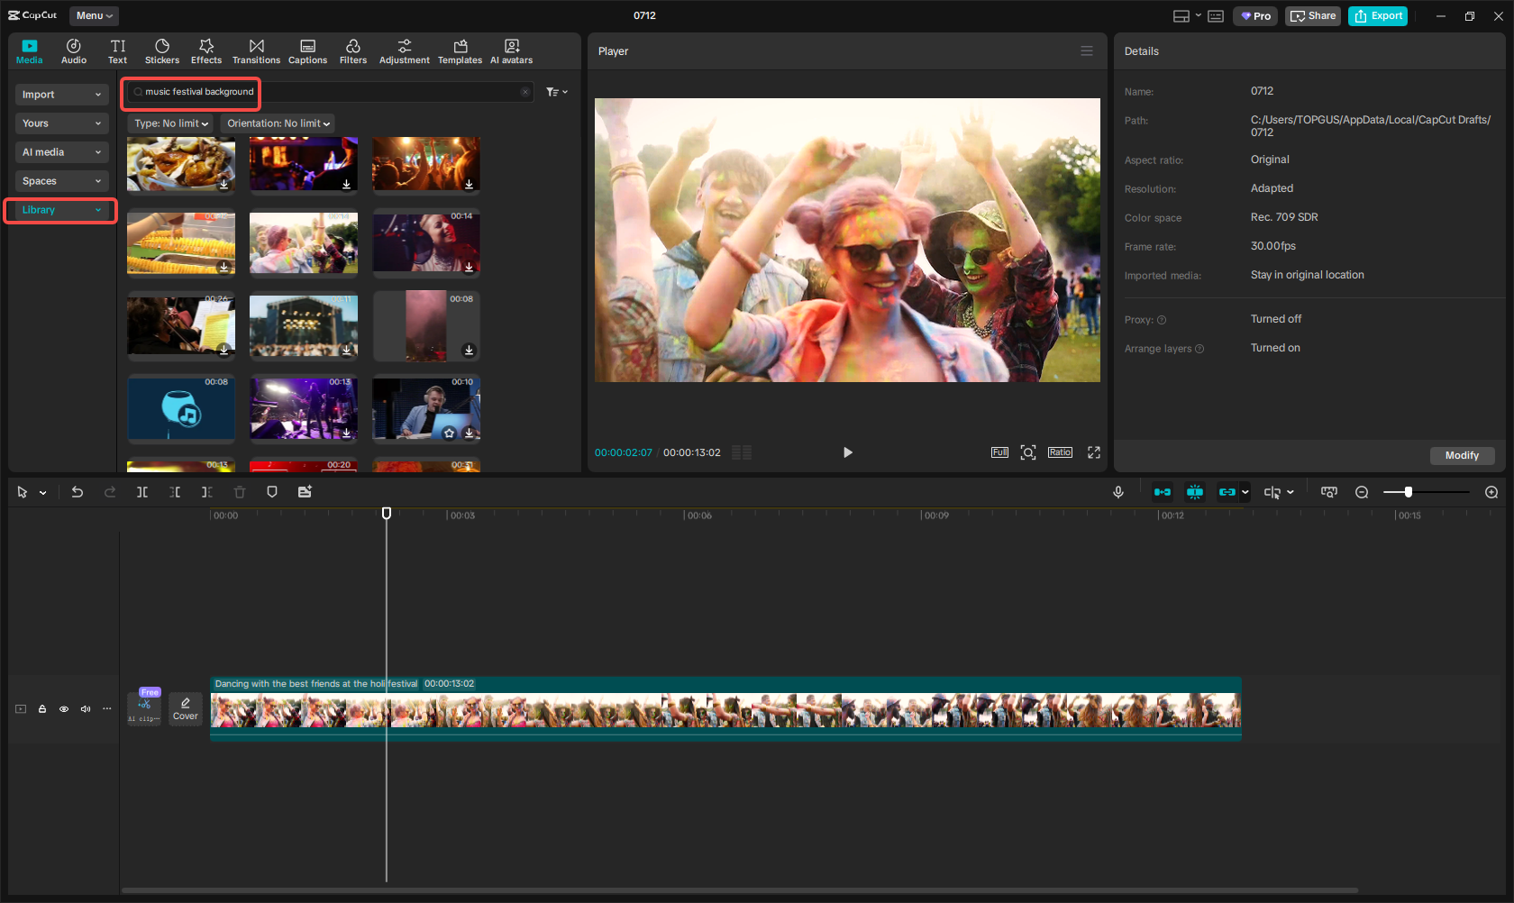1514x903 pixels.
Task: Mute the video track audio
Action: point(85,709)
